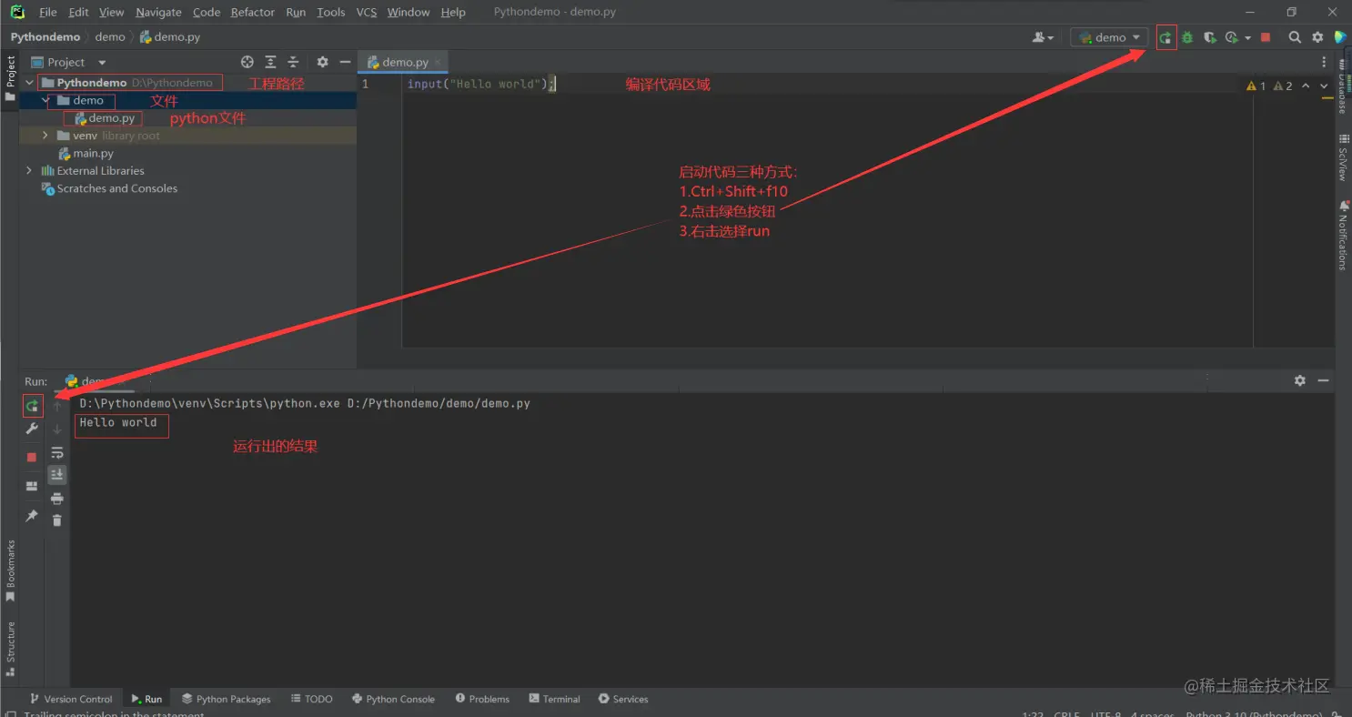The height and width of the screenshot is (717, 1352).
Task: Go to previous highlighted error arrow
Action: pyautogui.click(x=1306, y=86)
